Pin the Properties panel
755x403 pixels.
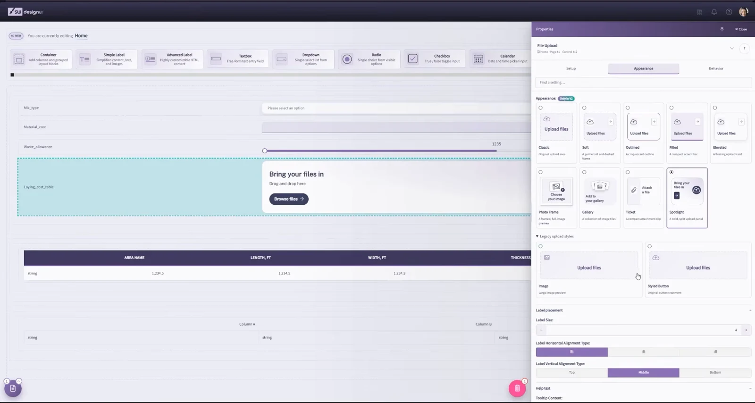721,29
